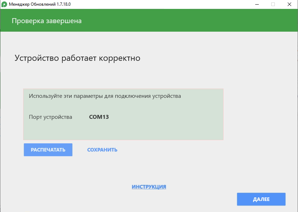Minimize the Менеджер Обновлений window

click(257, 4)
